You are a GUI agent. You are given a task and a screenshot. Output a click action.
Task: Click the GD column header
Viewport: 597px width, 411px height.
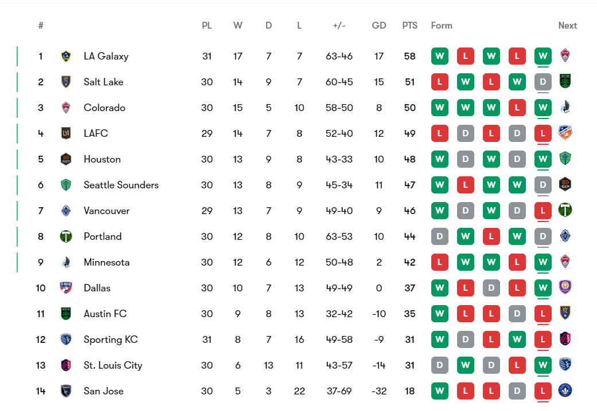pyautogui.click(x=379, y=26)
